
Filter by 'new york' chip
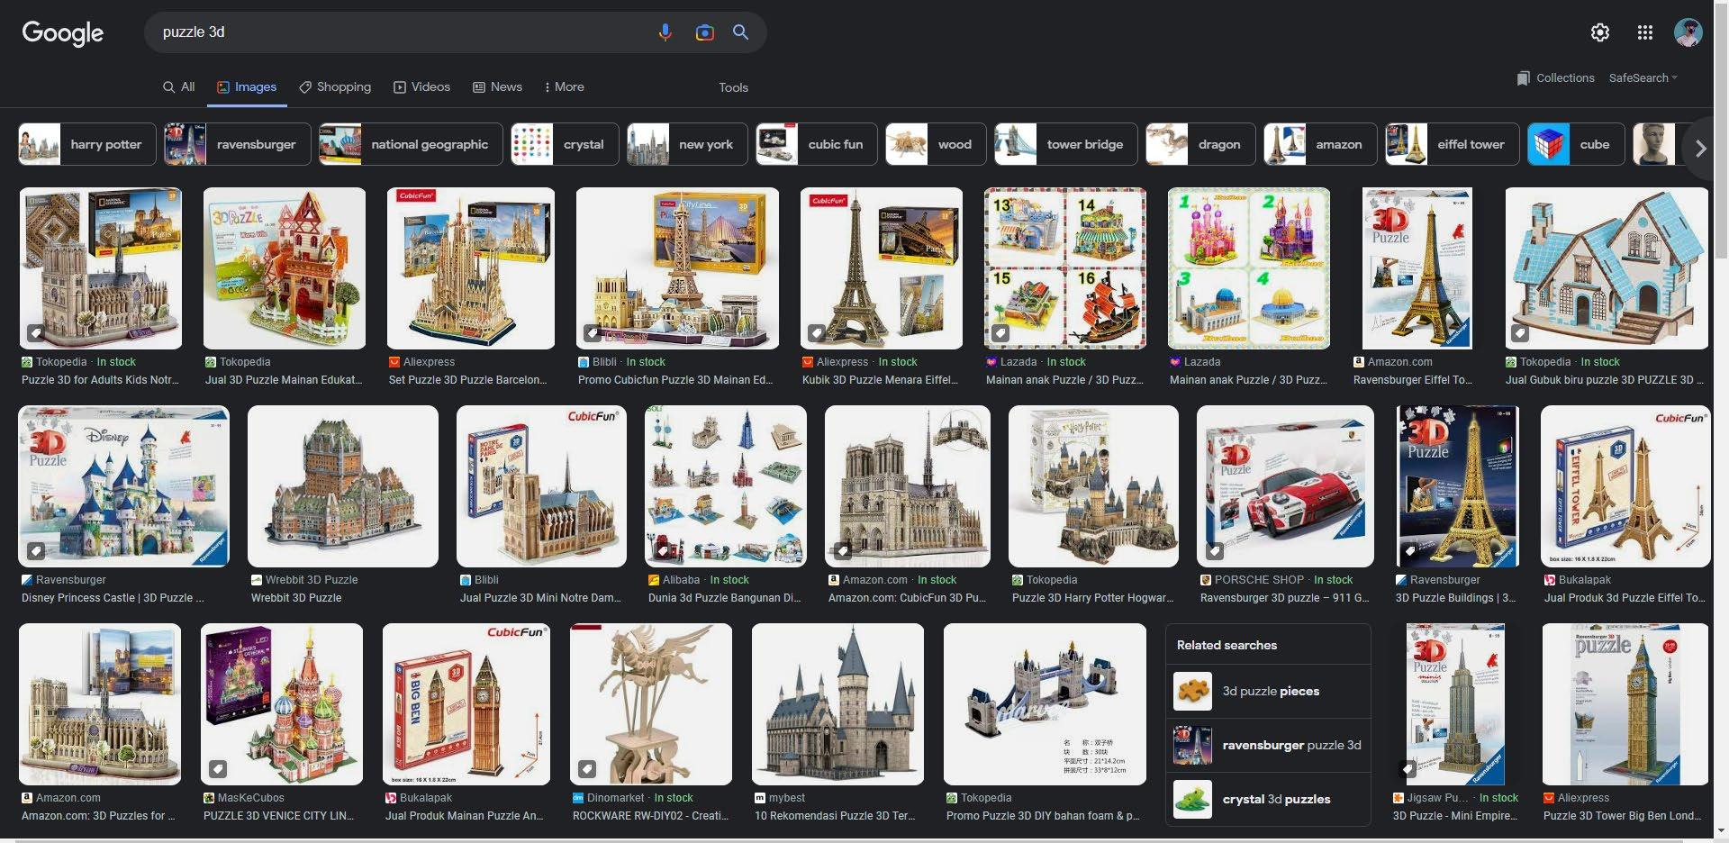687,144
